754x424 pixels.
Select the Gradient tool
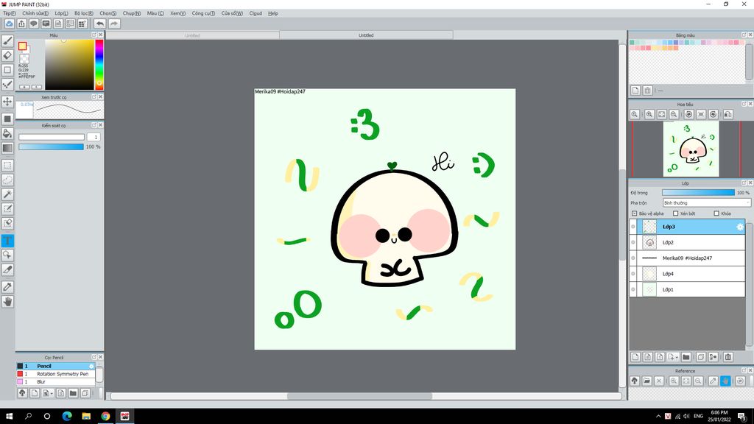point(7,148)
